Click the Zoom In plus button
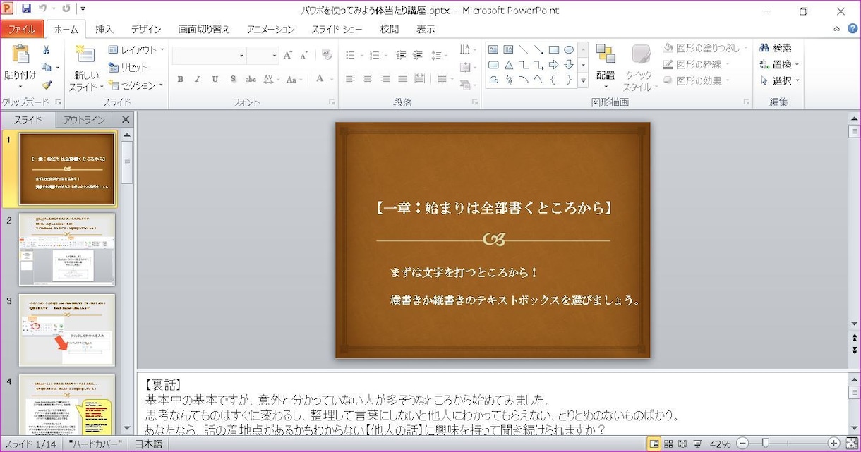The width and height of the screenshot is (861, 452). pyautogui.click(x=834, y=444)
